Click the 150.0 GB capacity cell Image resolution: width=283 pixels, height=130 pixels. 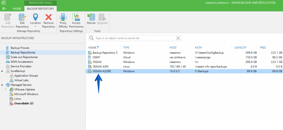251,57
